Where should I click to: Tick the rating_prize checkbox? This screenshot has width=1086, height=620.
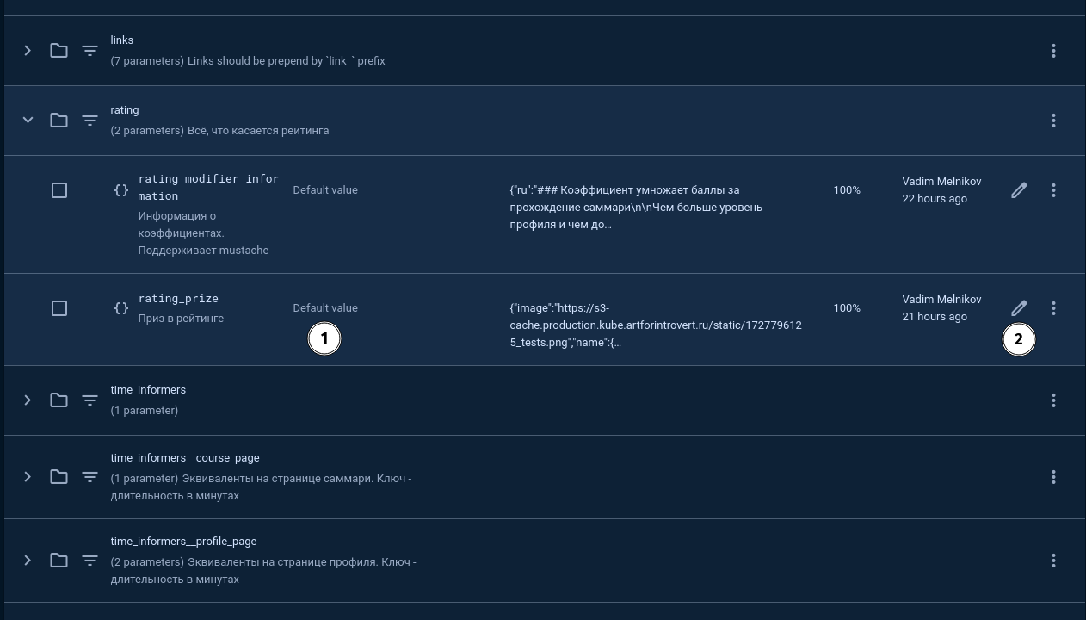tap(59, 308)
